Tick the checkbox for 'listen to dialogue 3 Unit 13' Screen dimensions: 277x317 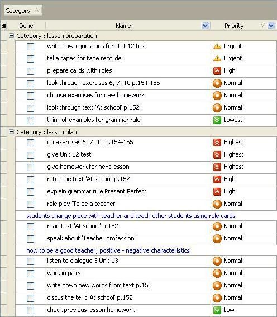[x=31, y=261]
